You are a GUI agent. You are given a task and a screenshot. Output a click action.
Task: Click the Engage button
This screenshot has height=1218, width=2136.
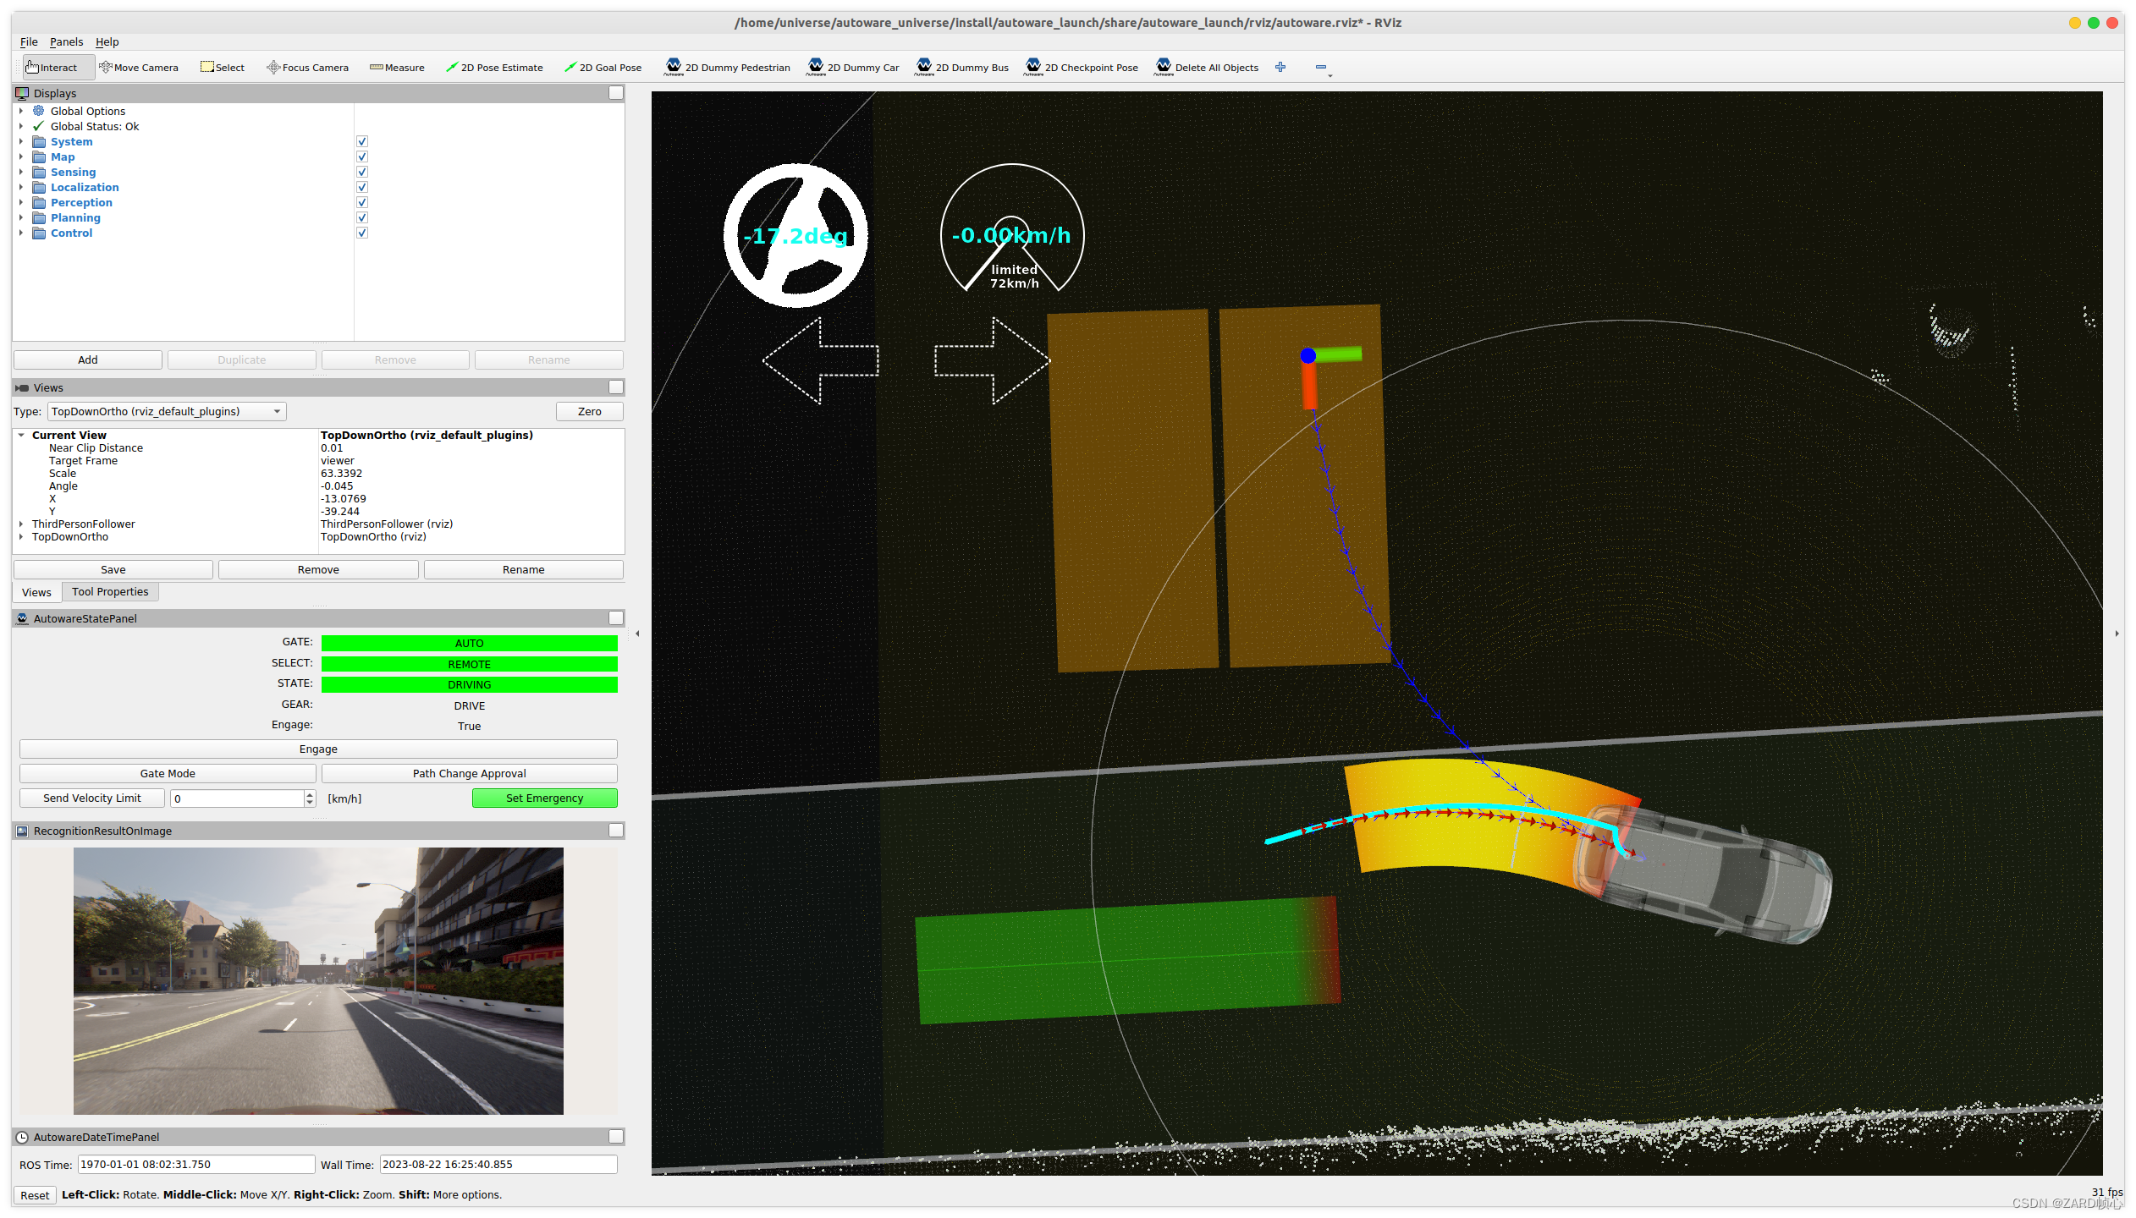pos(318,748)
